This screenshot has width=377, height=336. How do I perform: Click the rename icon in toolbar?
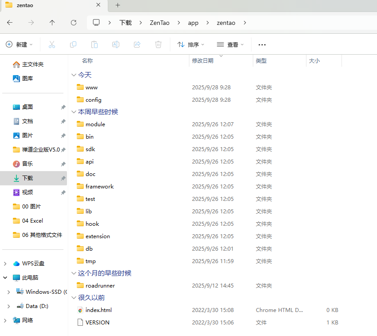point(116,44)
